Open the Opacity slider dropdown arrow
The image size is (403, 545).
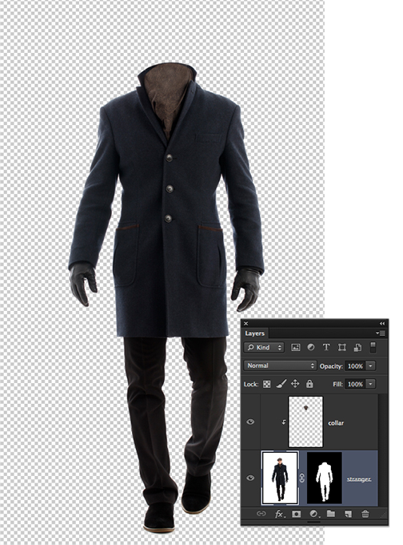tap(371, 365)
